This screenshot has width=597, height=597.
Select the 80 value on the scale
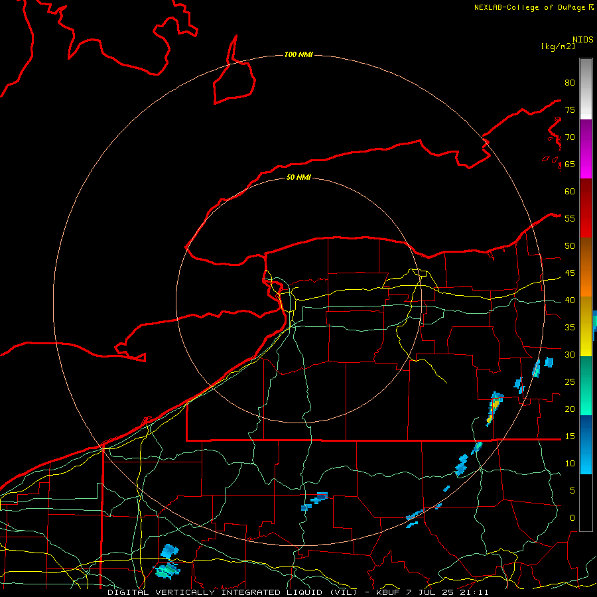[570, 83]
